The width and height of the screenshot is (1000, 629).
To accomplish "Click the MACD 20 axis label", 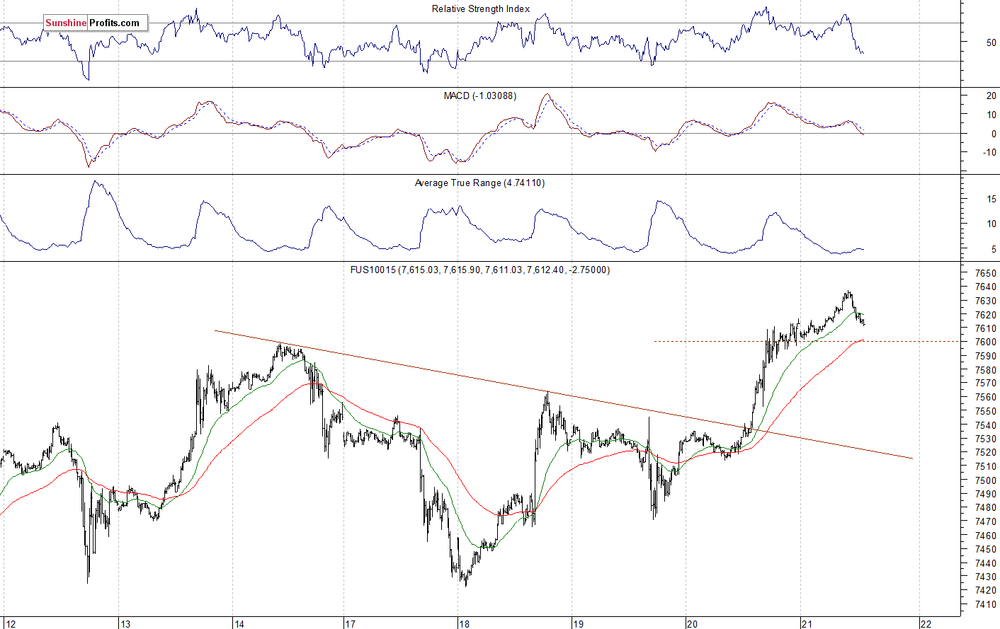I will click(992, 96).
